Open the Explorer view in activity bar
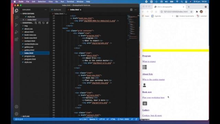The height and width of the screenshot is (124, 220). (16, 11)
